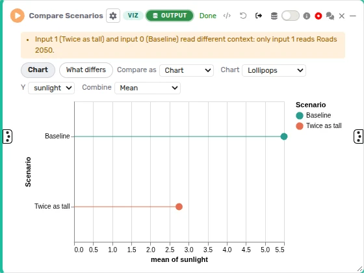
Task: Open the code view icon
Action: tap(227, 16)
